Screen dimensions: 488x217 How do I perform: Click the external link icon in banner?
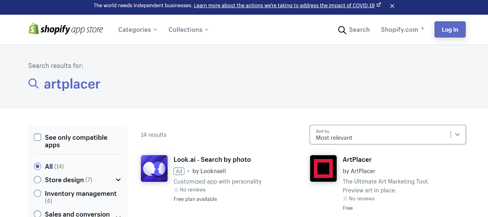tap(379, 5)
